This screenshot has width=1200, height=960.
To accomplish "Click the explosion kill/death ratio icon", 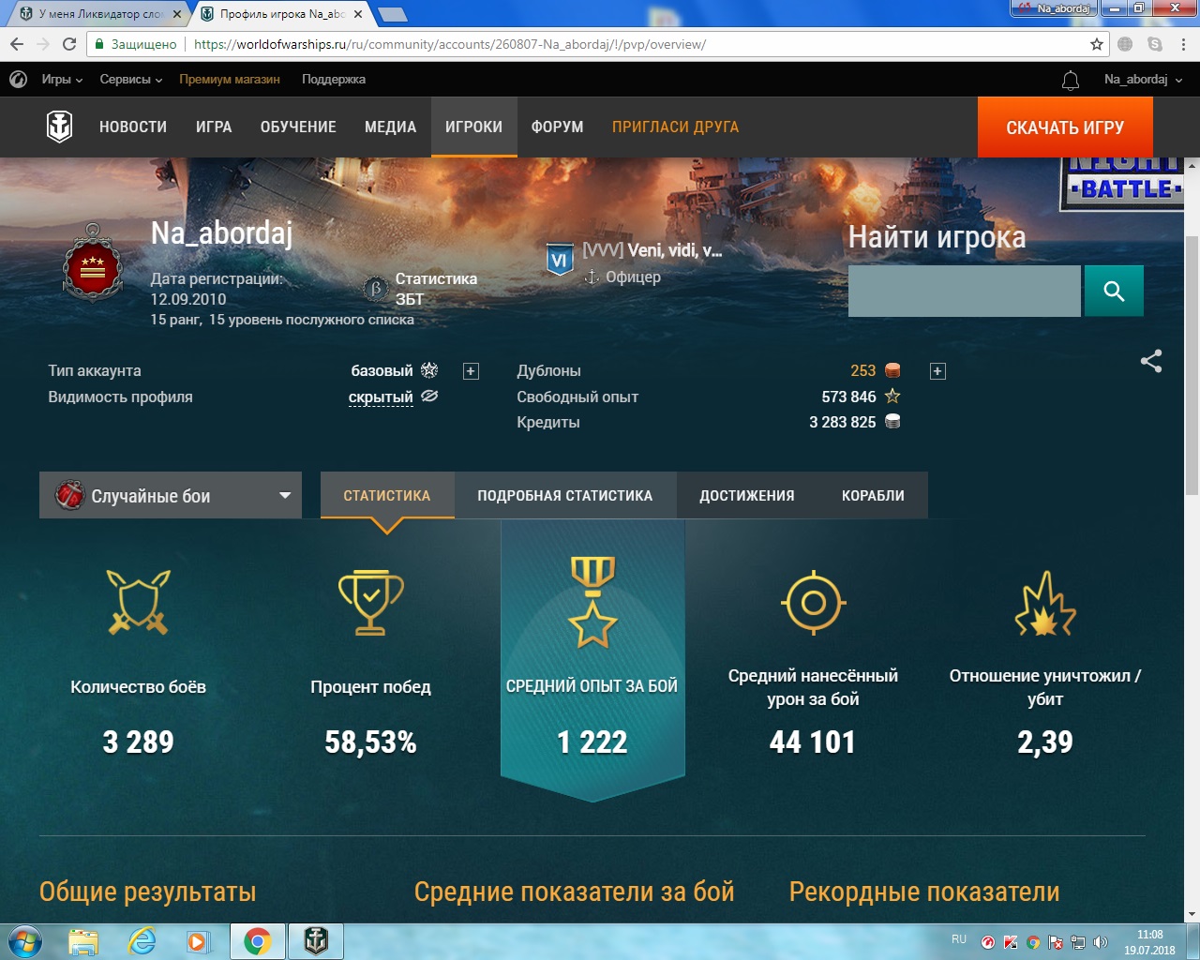I will (1045, 602).
